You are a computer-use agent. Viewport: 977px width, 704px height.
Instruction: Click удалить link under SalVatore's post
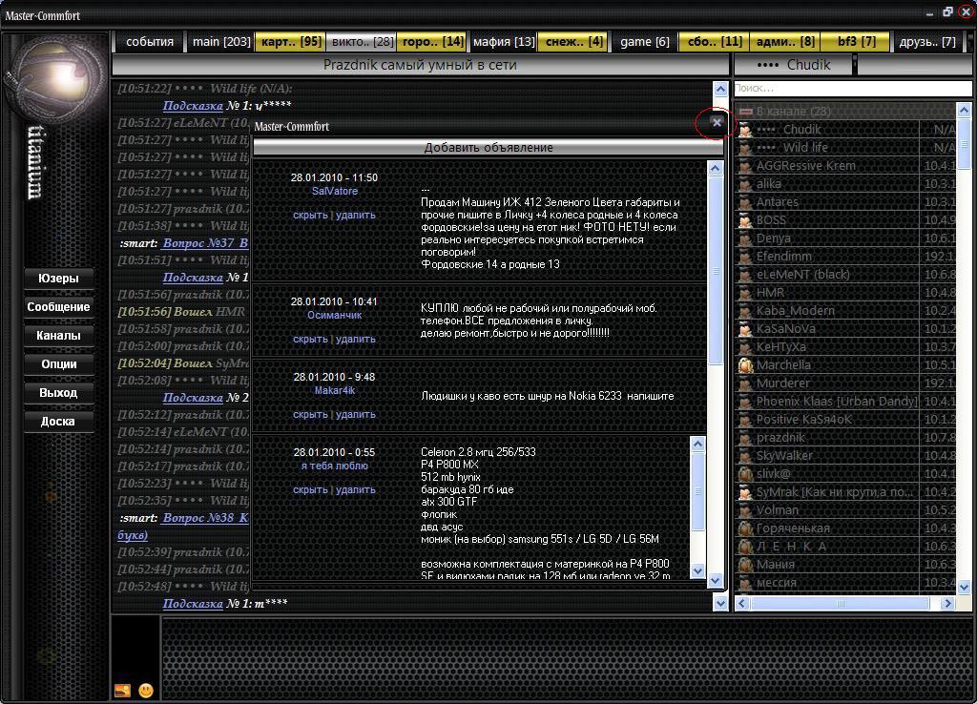pyautogui.click(x=356, y=216)
